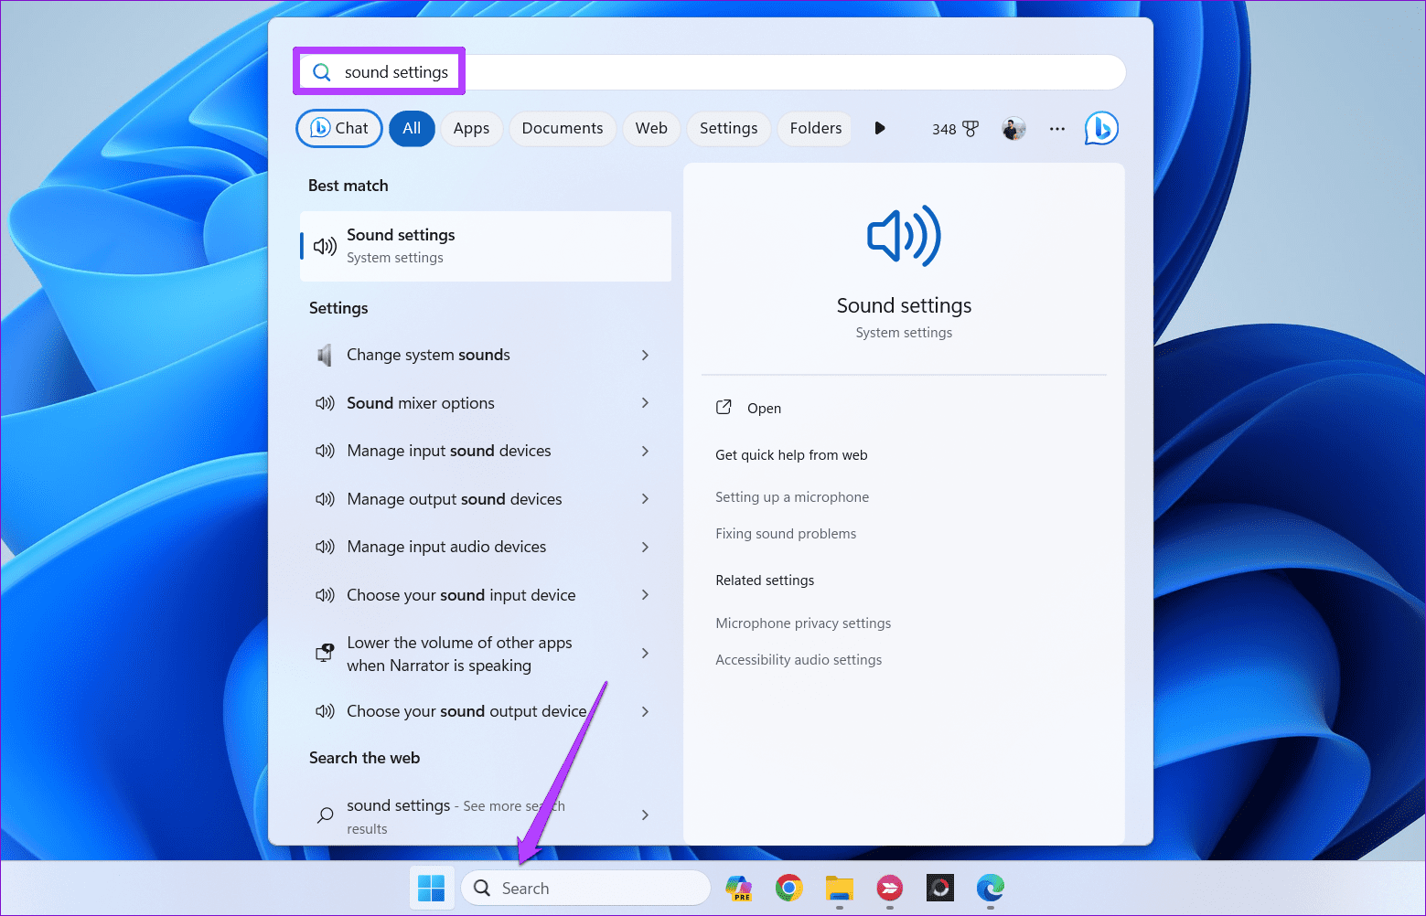Expand the Change system sounds result
The width and height of the screenshot is (1426, 916).
pos(645,355)
